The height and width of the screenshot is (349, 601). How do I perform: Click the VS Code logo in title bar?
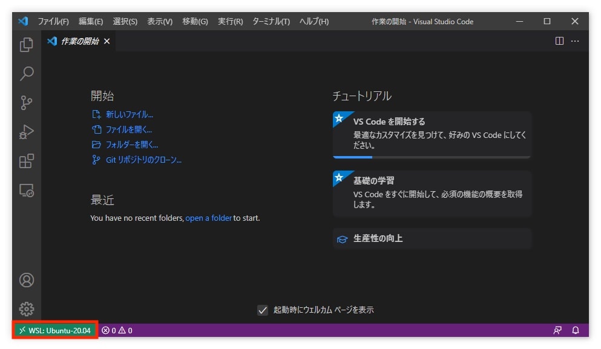(23, 21)
